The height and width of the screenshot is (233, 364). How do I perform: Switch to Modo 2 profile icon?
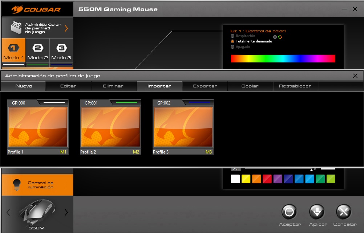38,48
